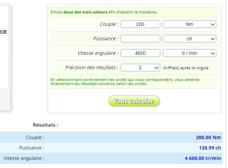Viewport: 228px width, 168px height.
Task: Click the 'deux des trois valeurs' instruction text
Action: click(86, 12)
